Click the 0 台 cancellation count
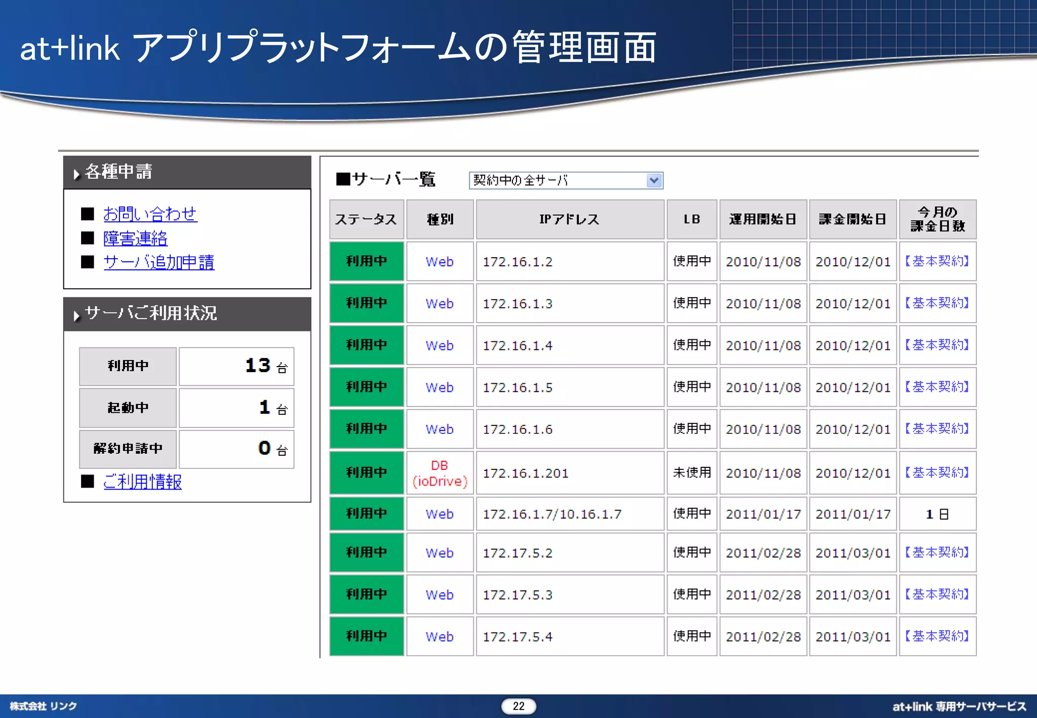Screen dimensions: 1037x718 236,449
